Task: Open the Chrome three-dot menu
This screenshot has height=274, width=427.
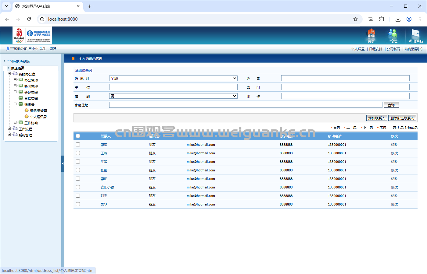Action: [420, 19]
